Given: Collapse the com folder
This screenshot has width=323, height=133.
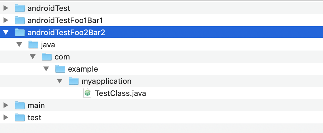Looking at the screenshot, I should click(32, 57).
